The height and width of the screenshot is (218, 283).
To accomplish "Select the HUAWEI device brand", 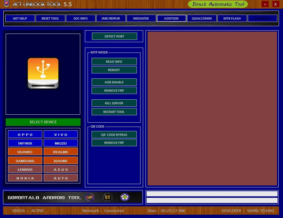I will [25, 152].
